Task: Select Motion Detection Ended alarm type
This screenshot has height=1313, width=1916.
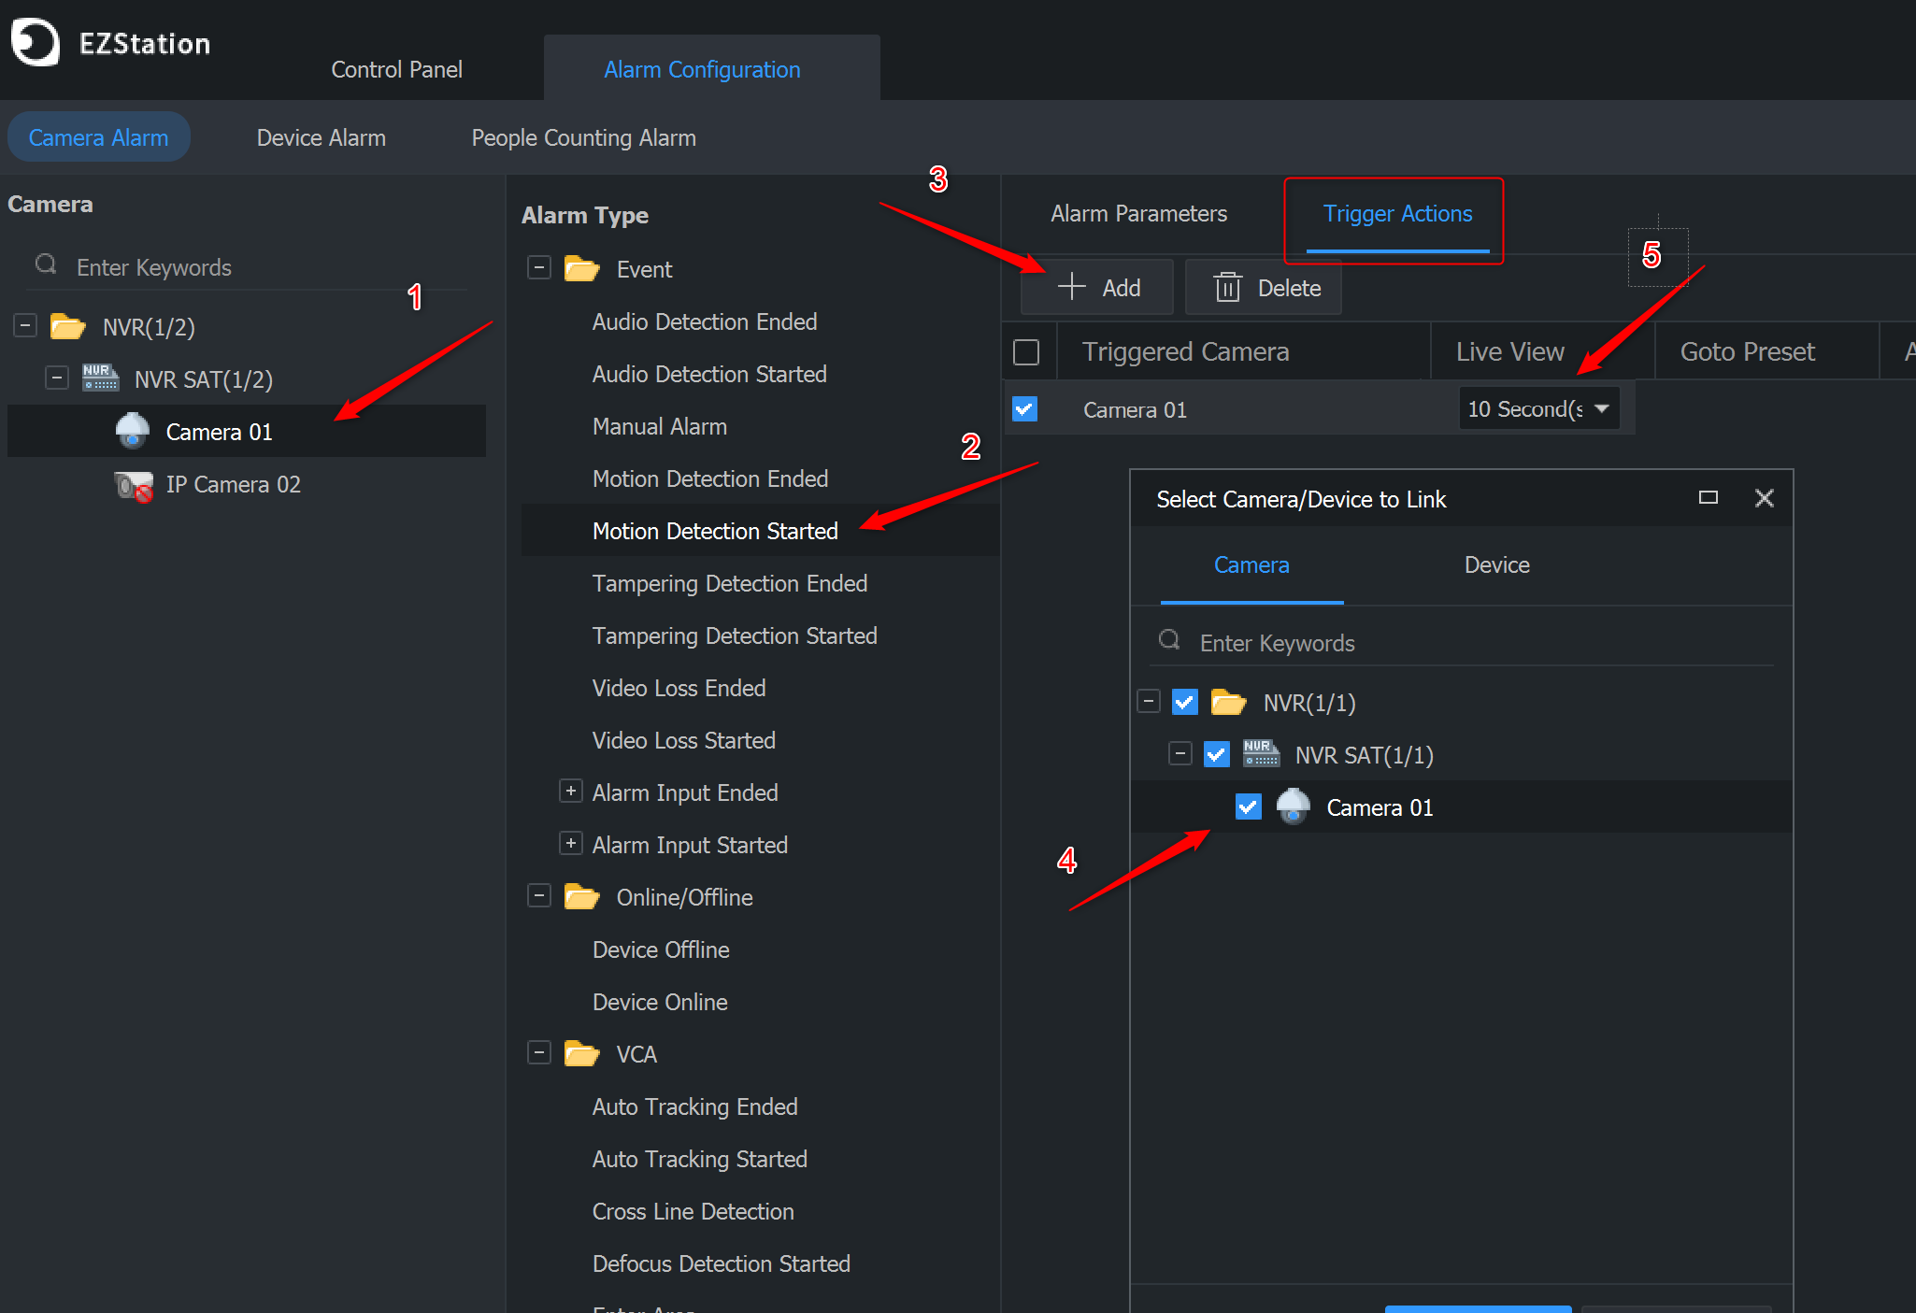Action: 710,479
